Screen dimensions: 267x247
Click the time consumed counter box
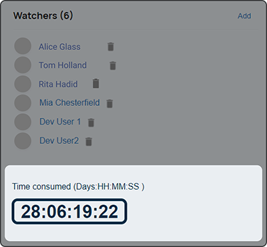point(69,212)
